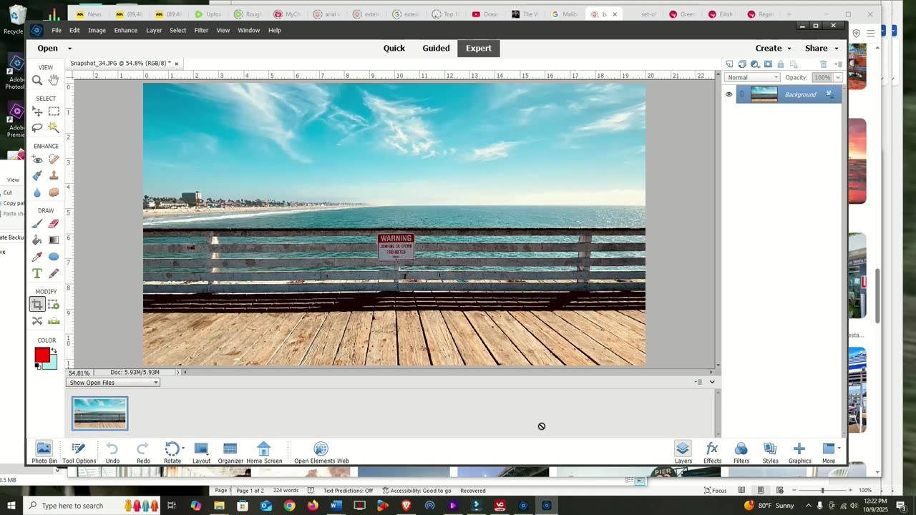Screen dimensions: 916x515
Task: Switch to Quick editing mode
Action: [x=394, y=49]
